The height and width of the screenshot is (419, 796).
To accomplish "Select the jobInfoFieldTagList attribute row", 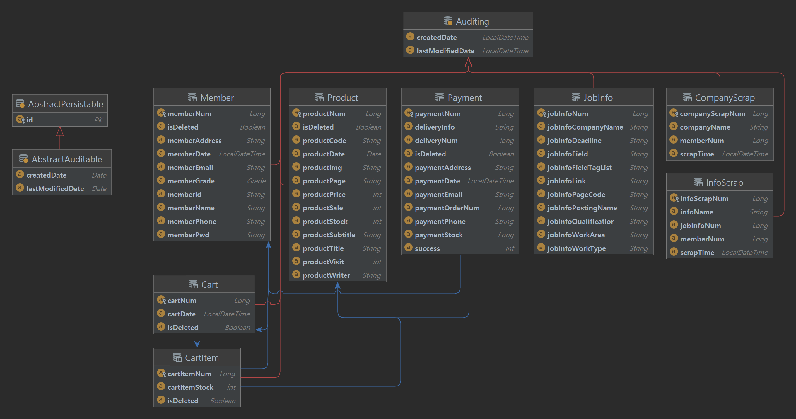I will click(x=579, y=167).
